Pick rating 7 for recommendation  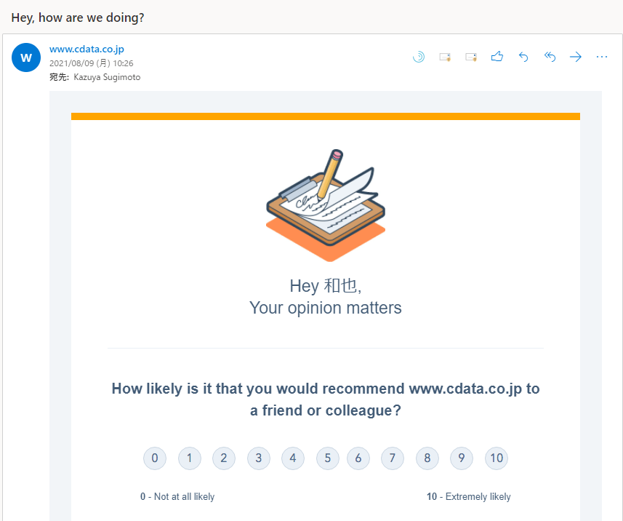(393, 458)
